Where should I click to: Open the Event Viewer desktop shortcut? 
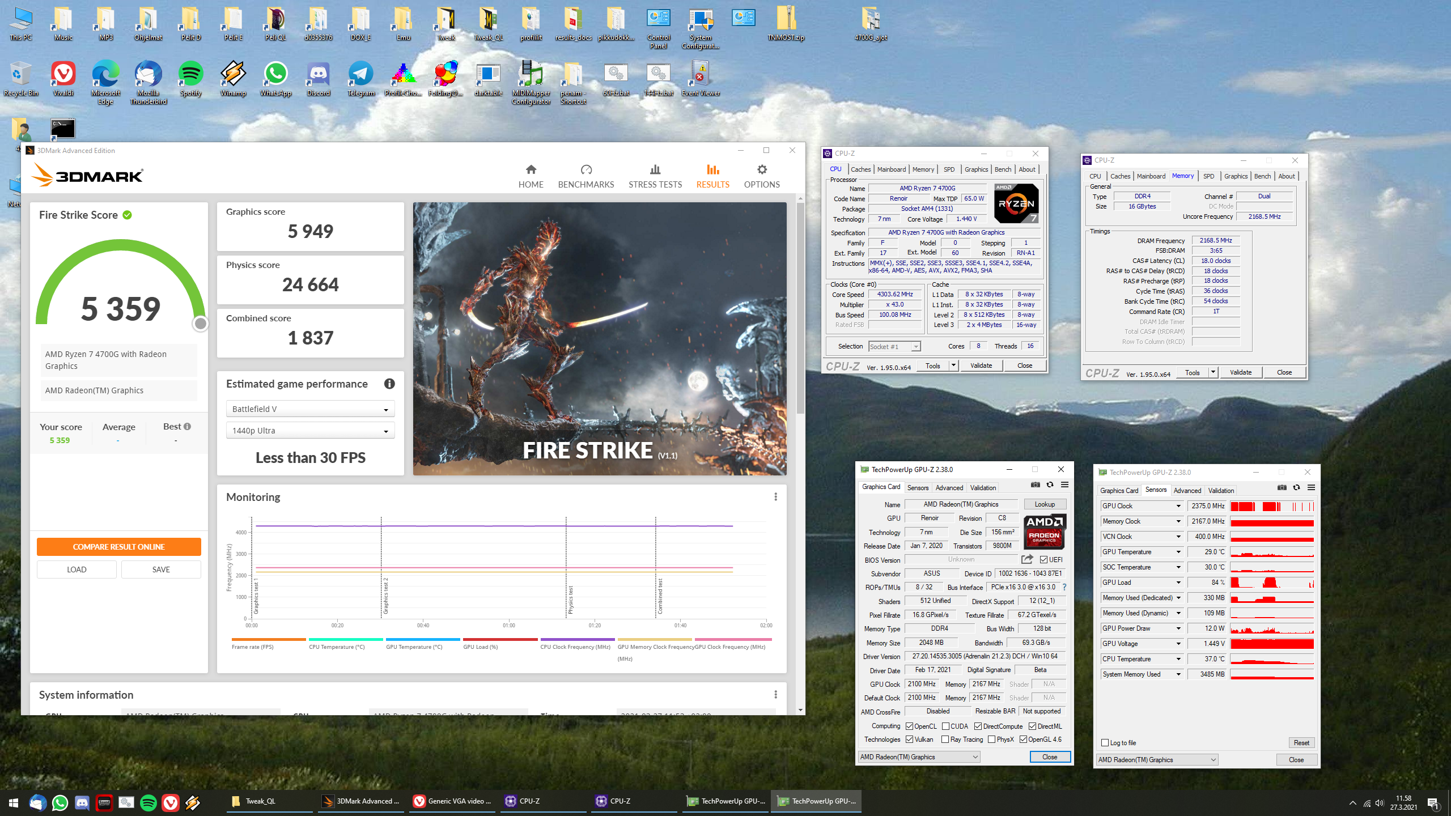point(701,79)
